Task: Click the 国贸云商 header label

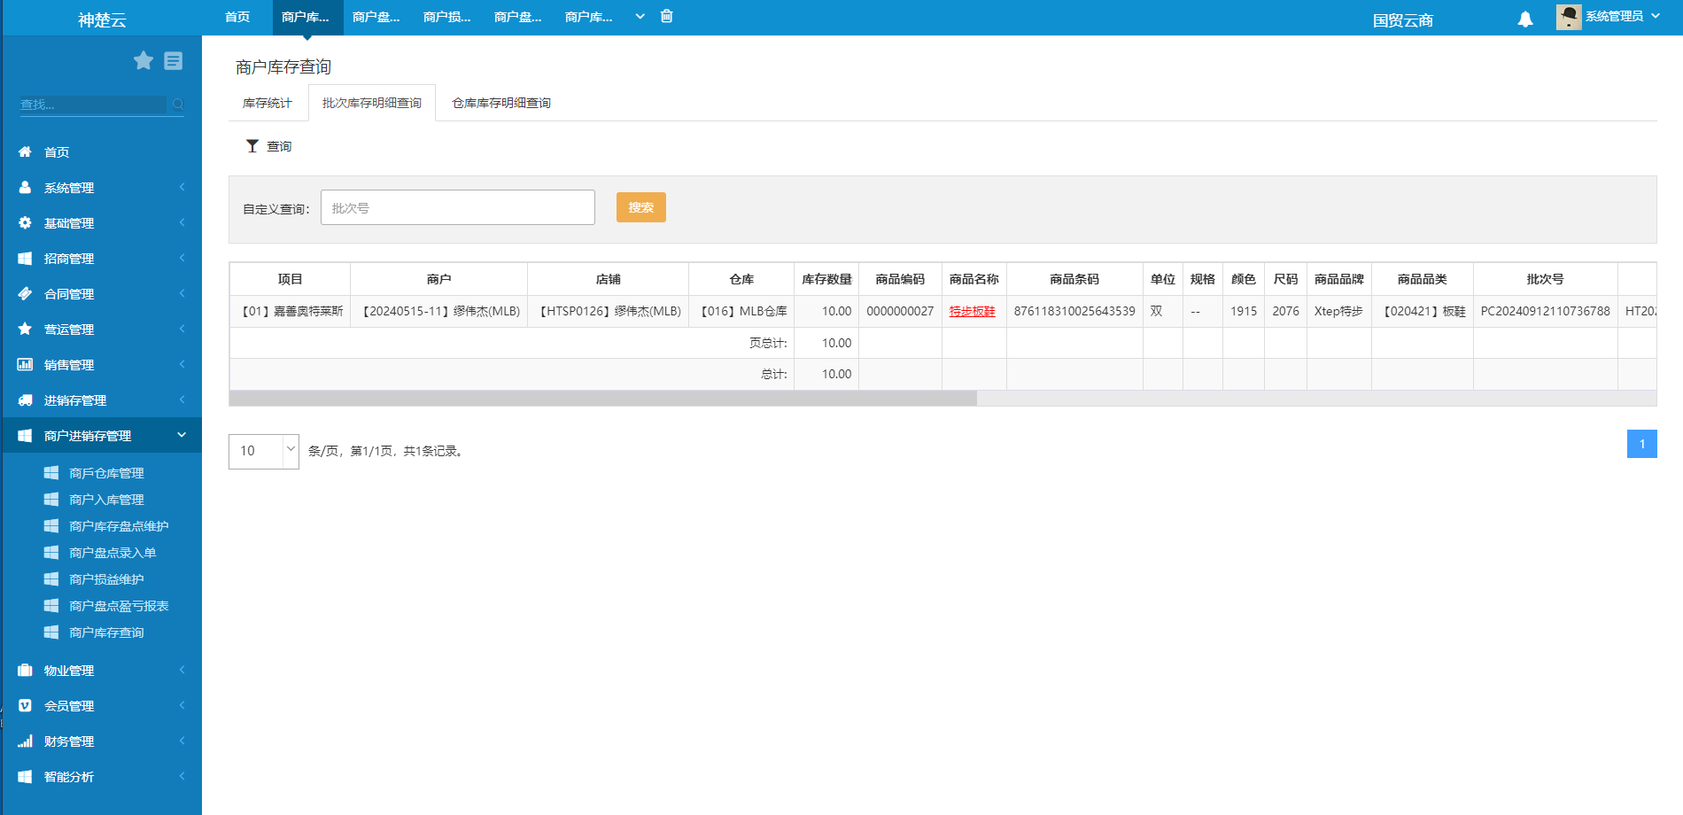Action: pos(1403,20)
